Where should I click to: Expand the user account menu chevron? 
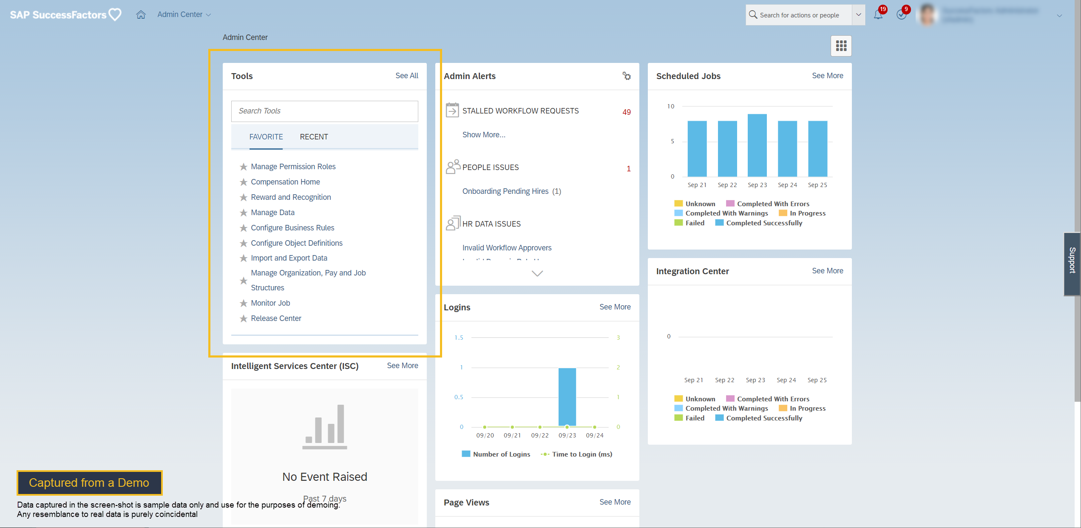(1059, 16)
